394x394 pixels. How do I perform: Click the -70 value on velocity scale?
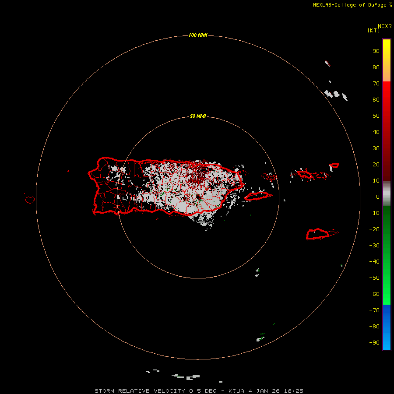(x=374, y=310)
